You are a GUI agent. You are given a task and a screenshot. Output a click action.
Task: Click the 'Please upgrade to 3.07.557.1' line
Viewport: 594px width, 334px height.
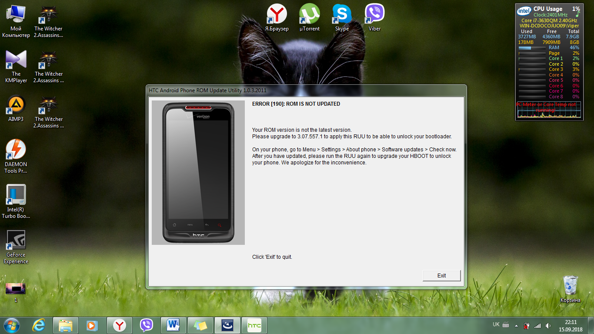click(x=352, y=137)
